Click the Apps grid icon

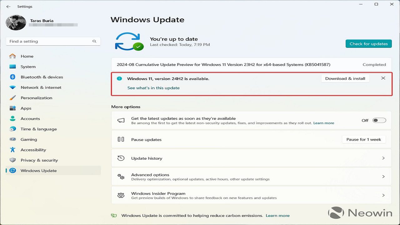click(x=12, y=108)
